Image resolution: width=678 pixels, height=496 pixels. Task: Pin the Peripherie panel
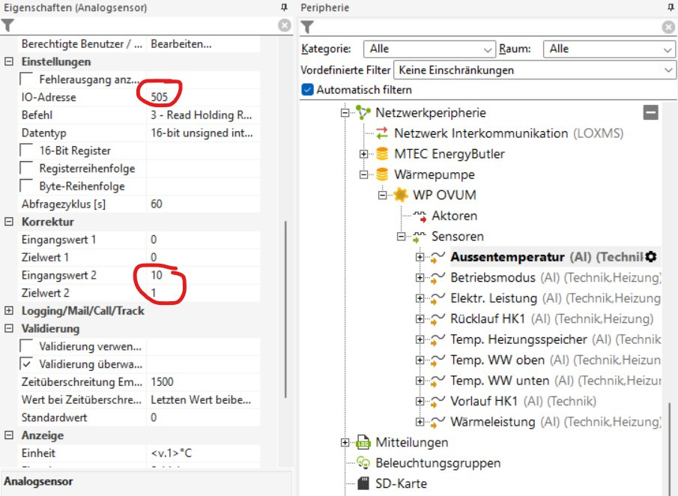click(x=670, y=7)
